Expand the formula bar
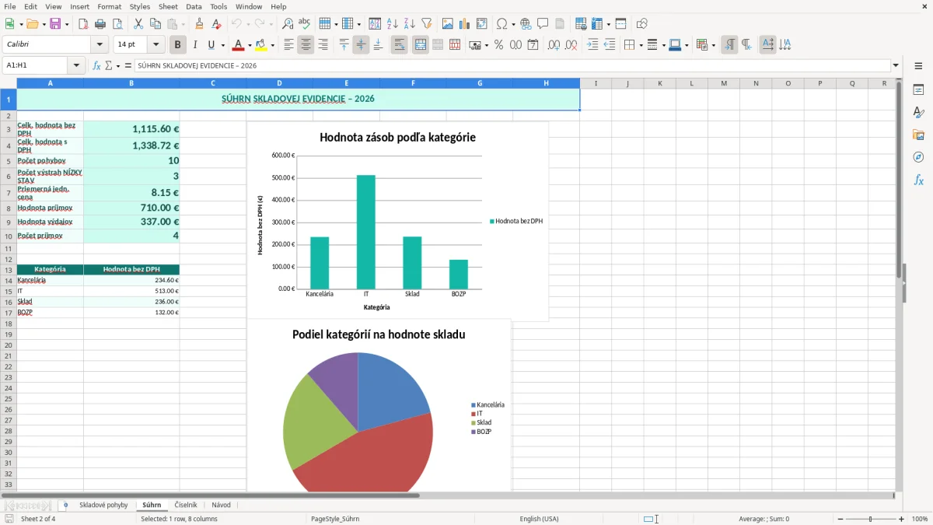Screen dimensions: 933x525 point(896,65)
